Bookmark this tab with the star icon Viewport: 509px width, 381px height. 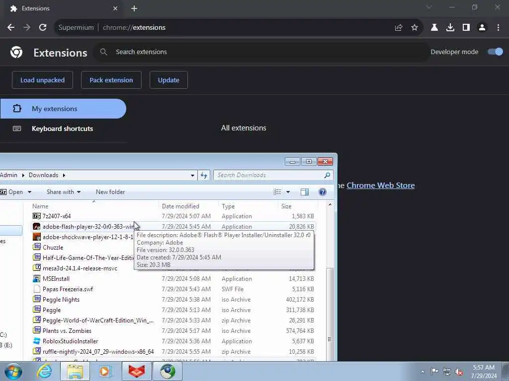click(415, 28)
